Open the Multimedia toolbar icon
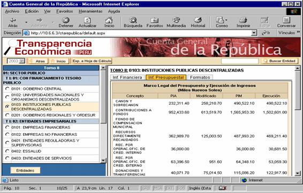303x193 pixels. coord(176,20)
